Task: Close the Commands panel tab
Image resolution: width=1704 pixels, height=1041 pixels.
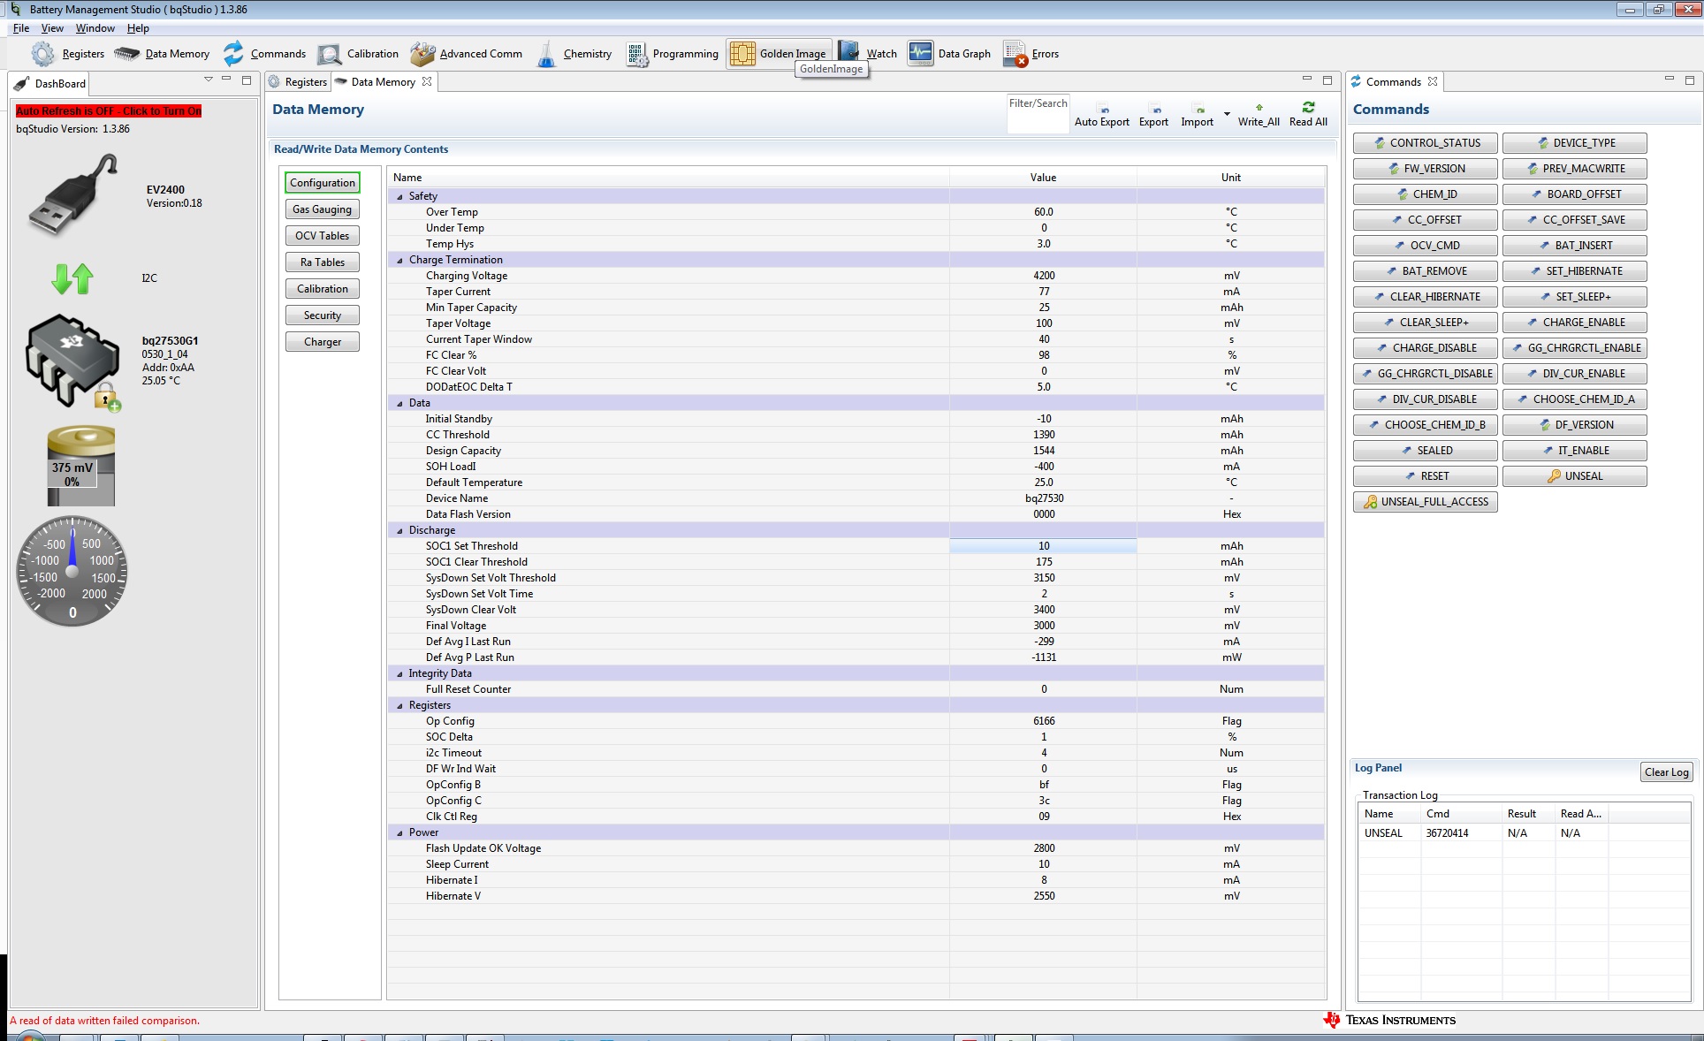Action: pyautogui.click(x=1433, y=81)
